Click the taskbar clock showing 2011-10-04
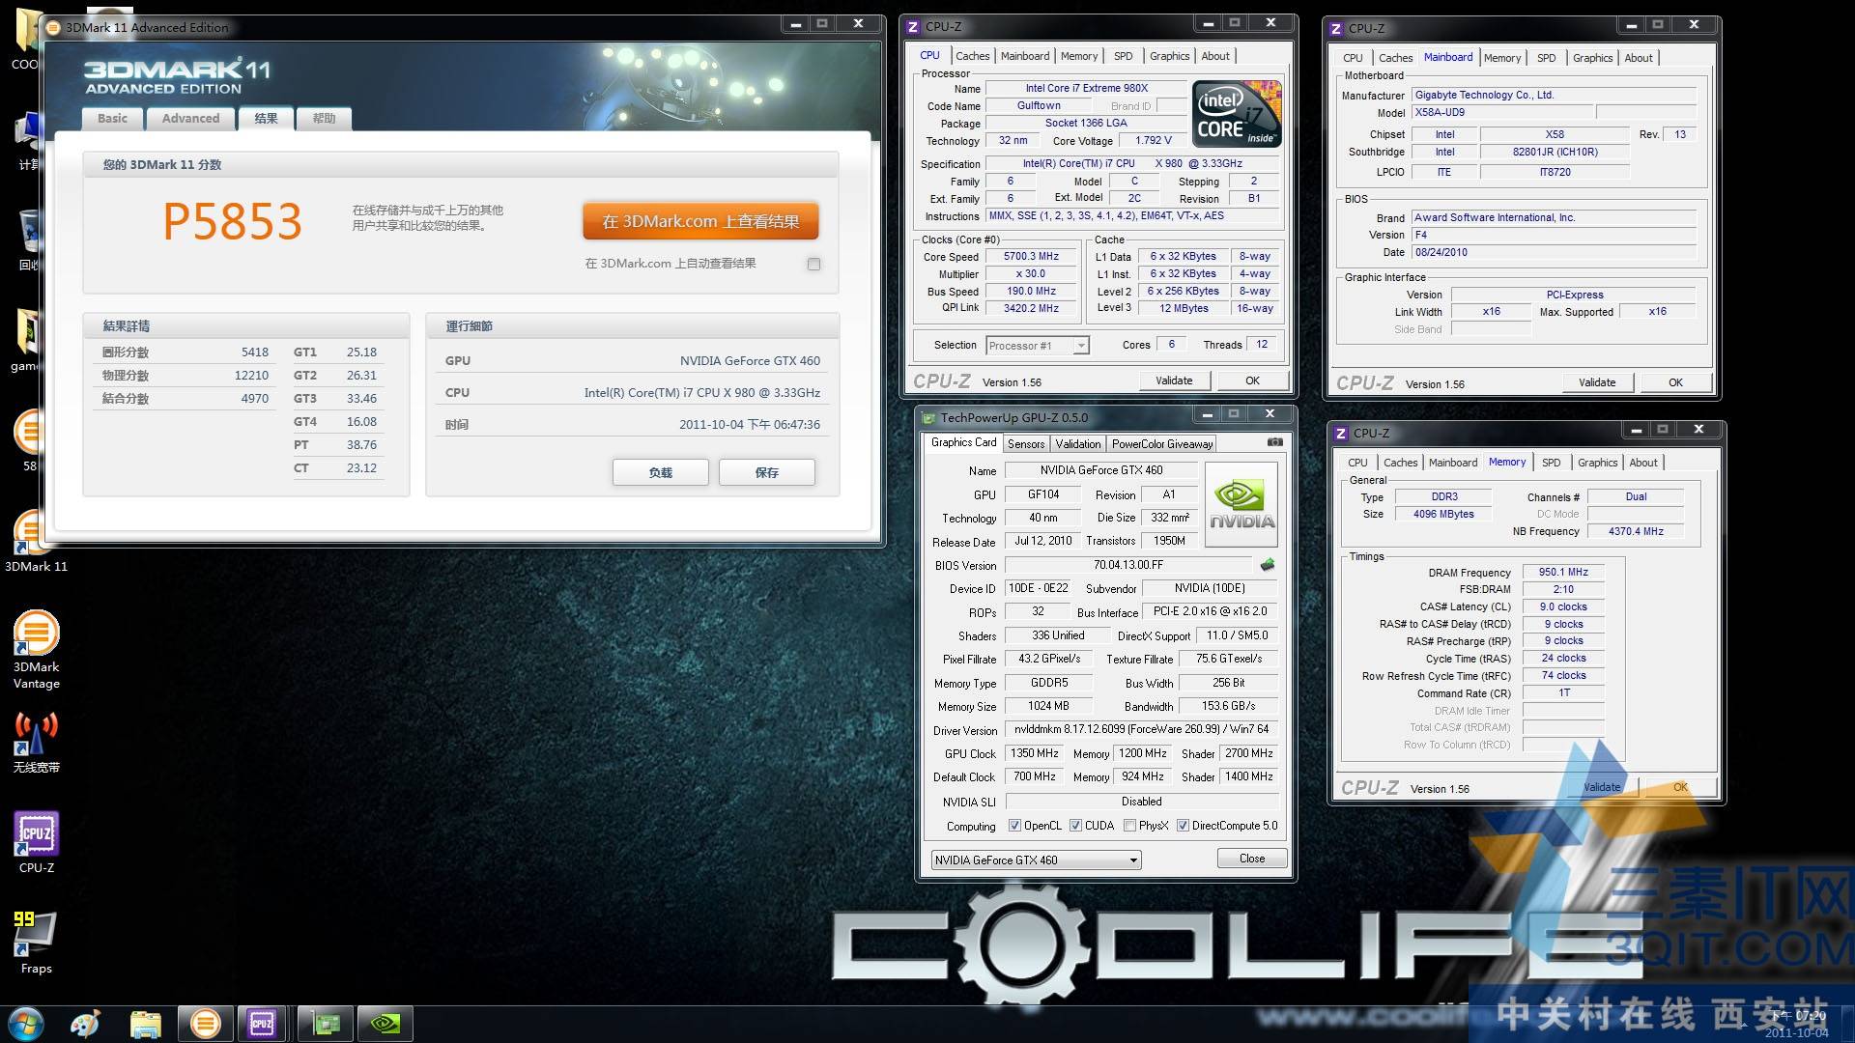 click(x=1797, y=1025)
